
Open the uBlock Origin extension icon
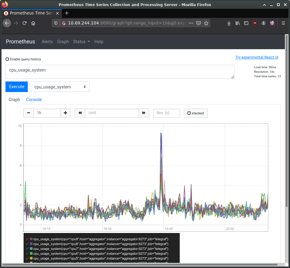pyautogui.click(x=255, y=23)
